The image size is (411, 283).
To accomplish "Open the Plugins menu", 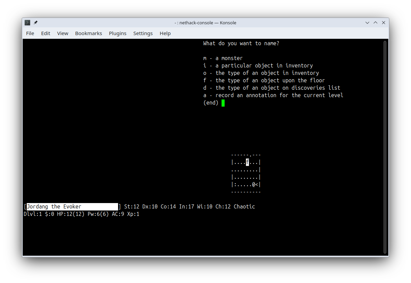I will click(118, 33).
